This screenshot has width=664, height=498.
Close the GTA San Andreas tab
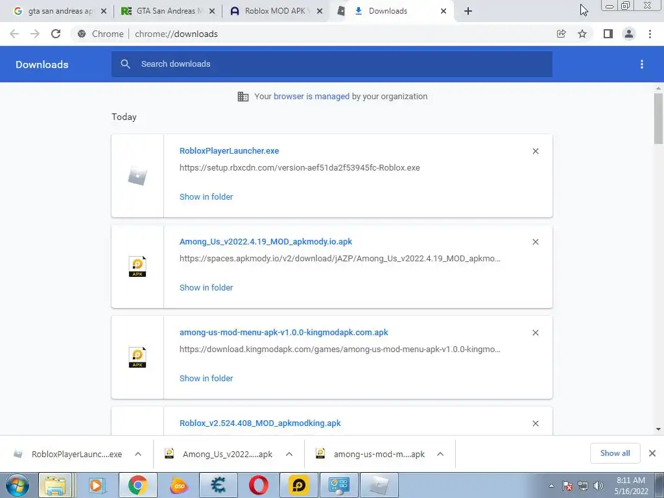pyautogui.click(x=212, y=12)
